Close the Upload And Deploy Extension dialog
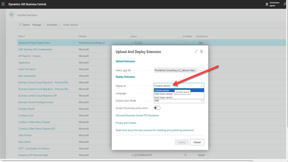 coord(201,51)
